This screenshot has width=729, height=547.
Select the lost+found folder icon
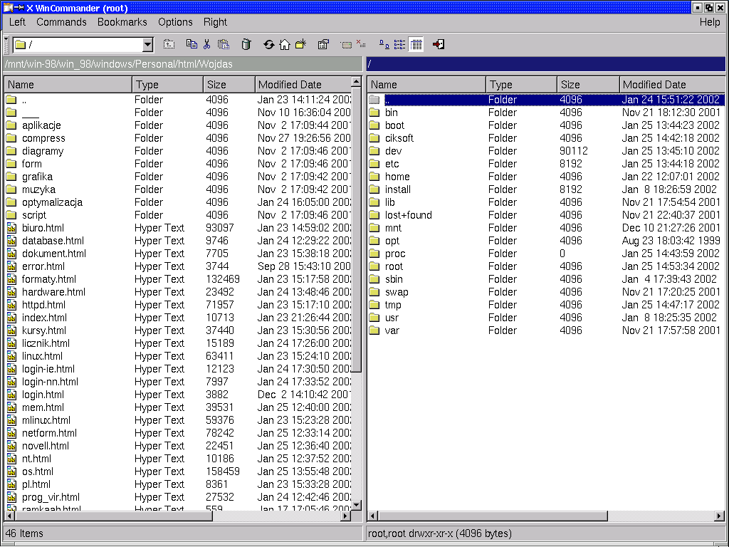click(374, 215)
